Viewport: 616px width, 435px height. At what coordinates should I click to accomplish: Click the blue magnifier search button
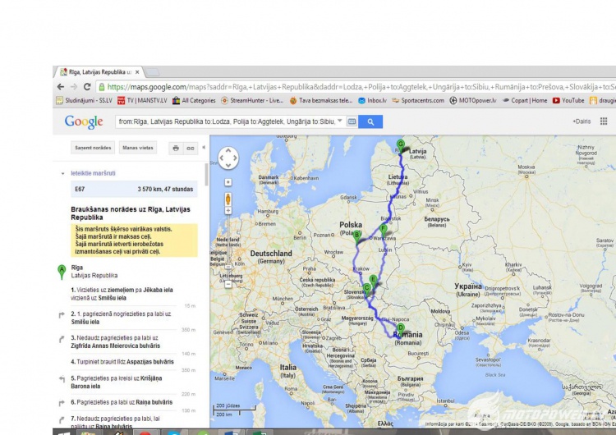pyautogui.click(x=370, y=121)
